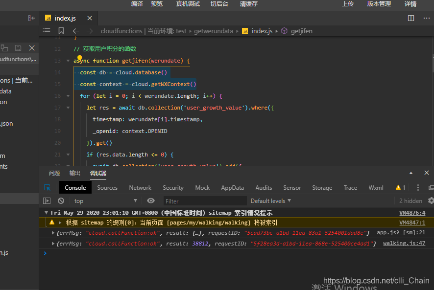Open console settings gear icon

click(431, 201)
